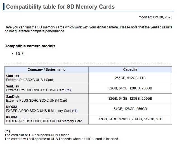Click the Company / Series name column header
The image size is (177, 144).
tap(46, 70)
